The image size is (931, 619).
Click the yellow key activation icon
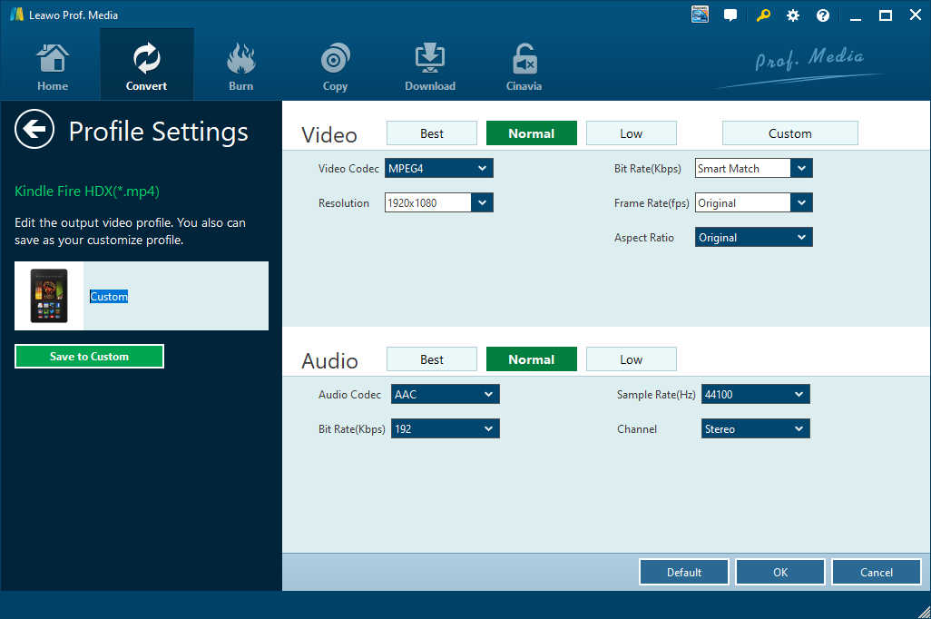point(762,15)
